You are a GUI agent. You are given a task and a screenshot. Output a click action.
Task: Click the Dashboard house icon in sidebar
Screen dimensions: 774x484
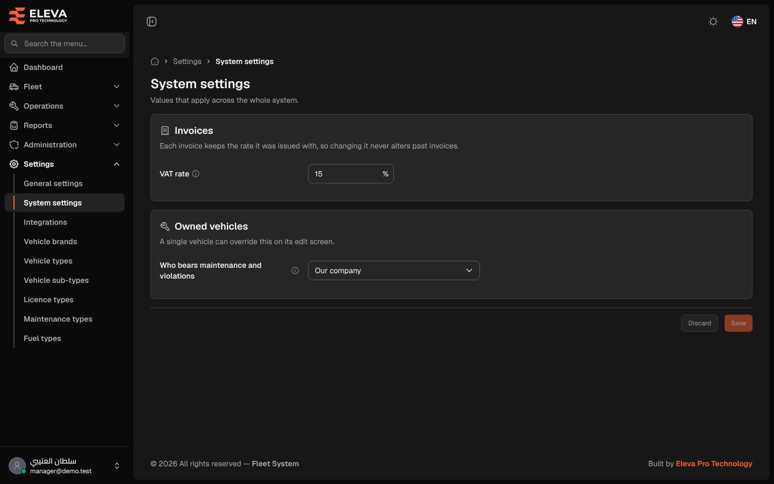14,67
